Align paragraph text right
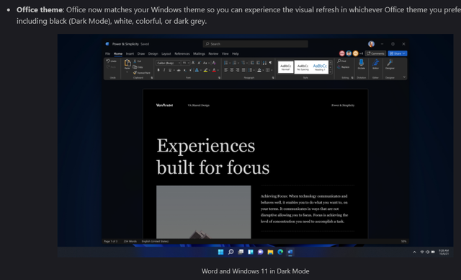Image resolution: width=461 pixels, height=280 pixels. tap(238, 70)
